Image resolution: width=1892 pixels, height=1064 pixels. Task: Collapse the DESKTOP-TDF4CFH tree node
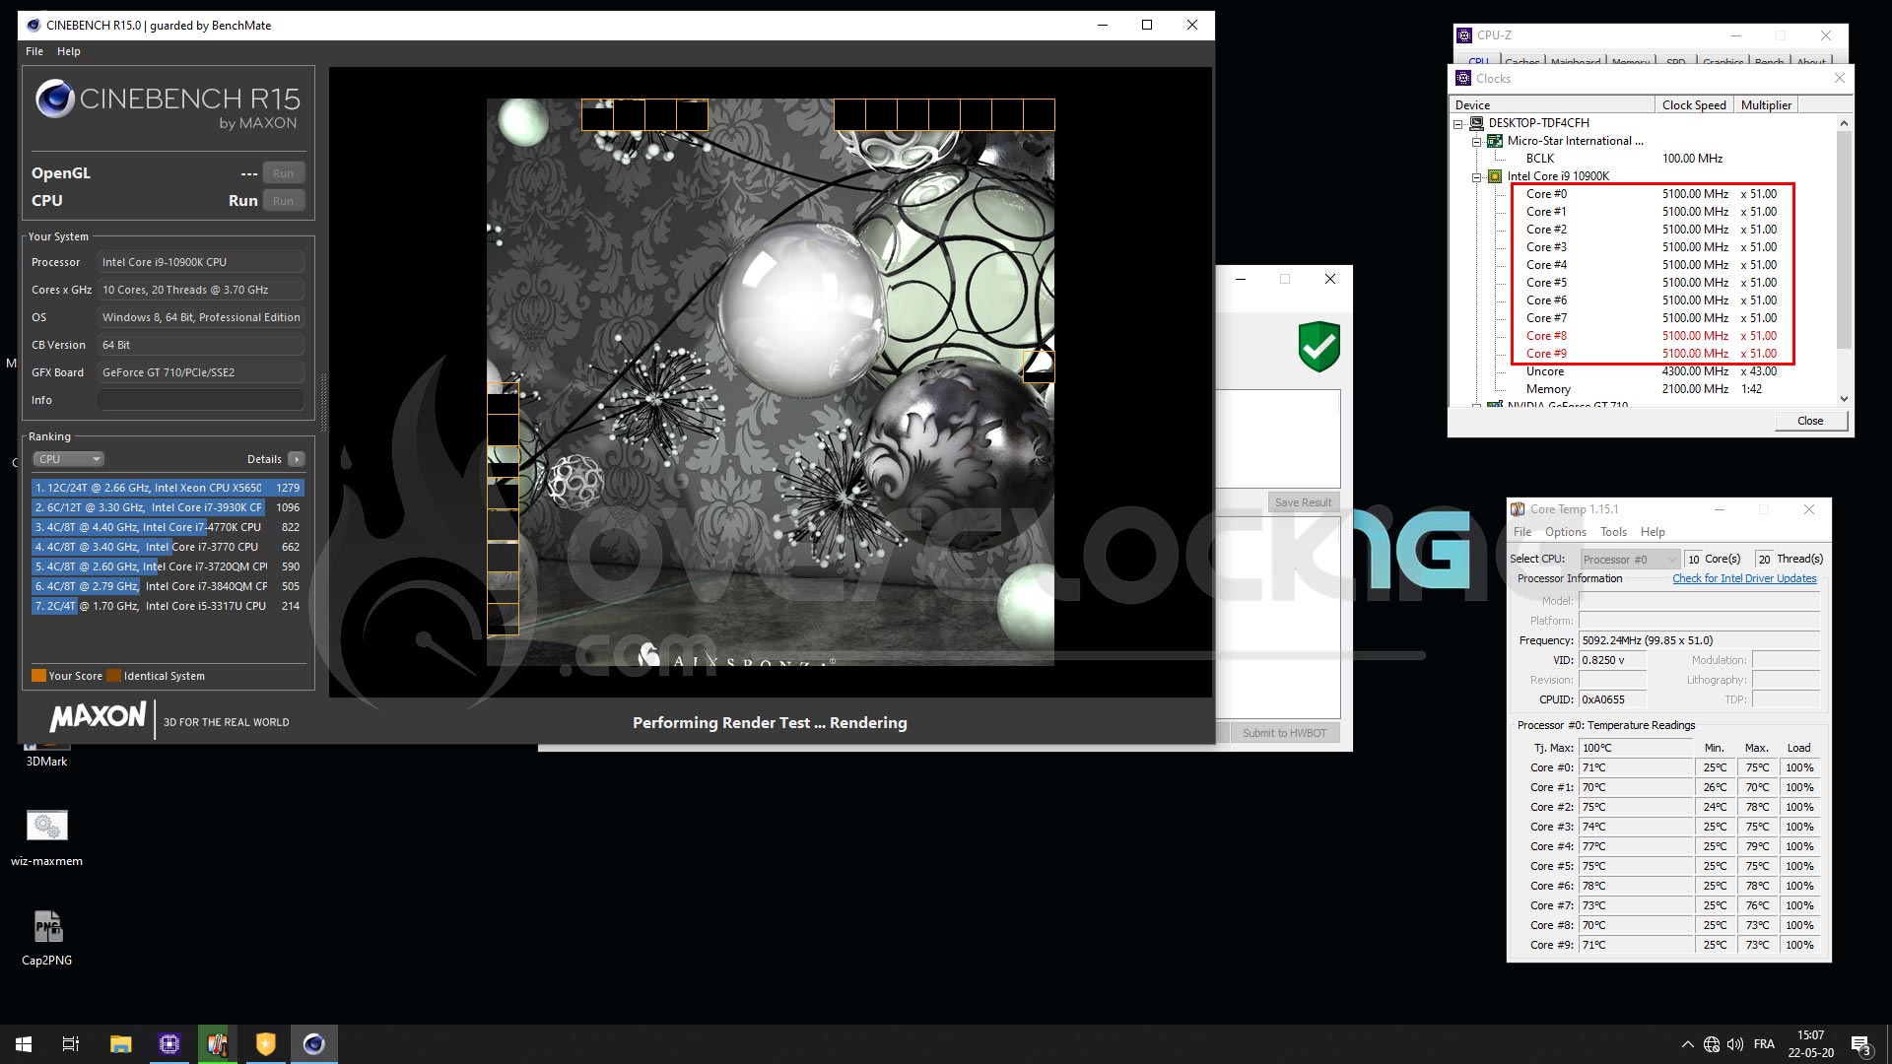click(x=1458, y=124)
